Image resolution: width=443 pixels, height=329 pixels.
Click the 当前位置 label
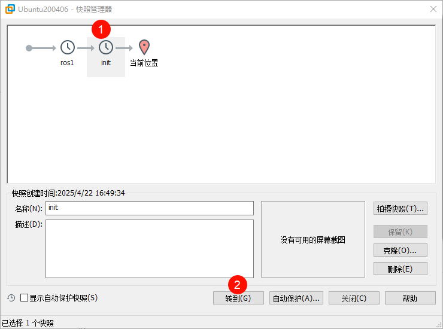coord(144,63)
